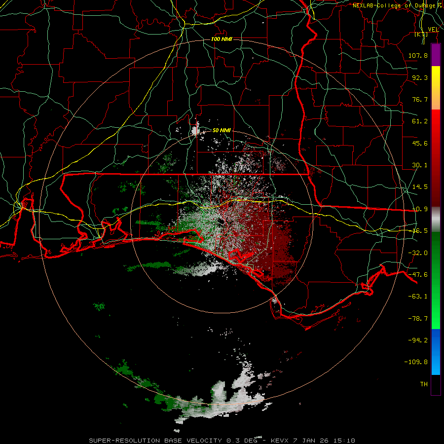Click the TH label on the legend

pos(424,384)
